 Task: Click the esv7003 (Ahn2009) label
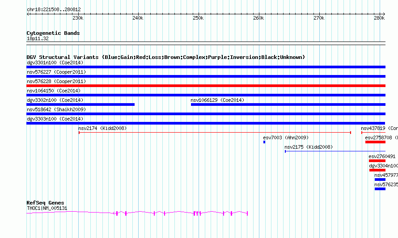tap(286, 138)
